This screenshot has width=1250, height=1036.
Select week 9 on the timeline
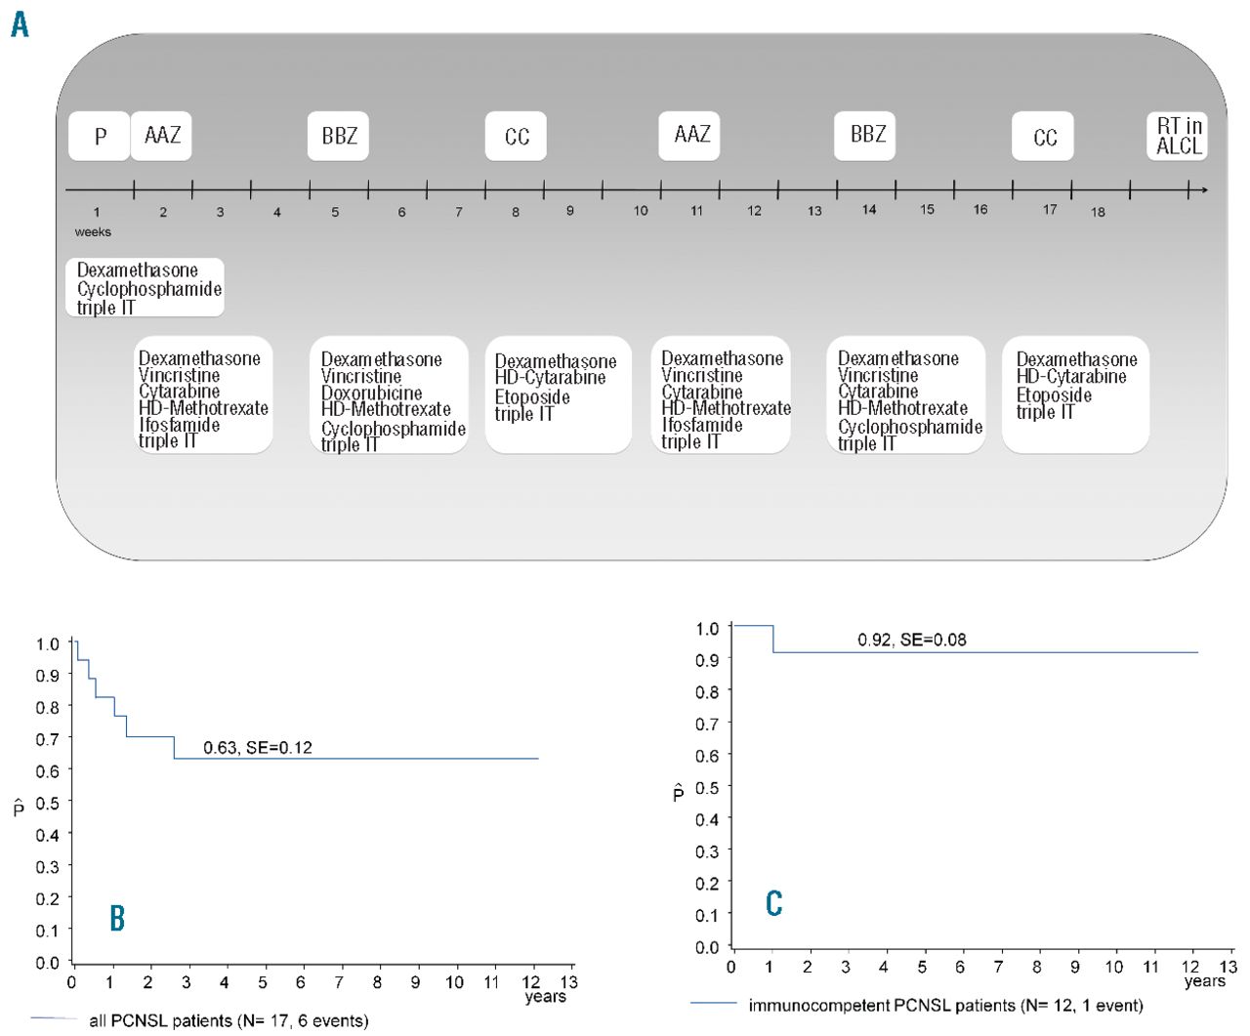[x=570, y=211]
